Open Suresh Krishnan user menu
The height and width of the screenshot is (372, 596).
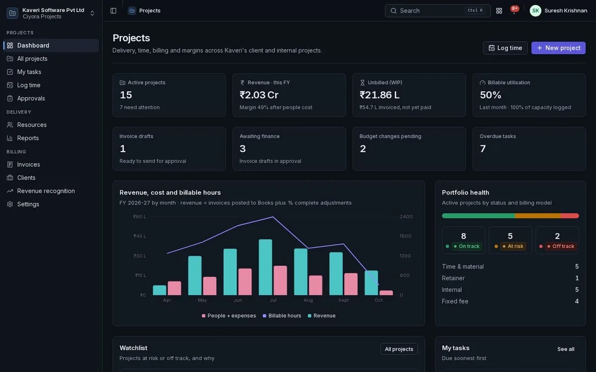click(x=559, y=10)
